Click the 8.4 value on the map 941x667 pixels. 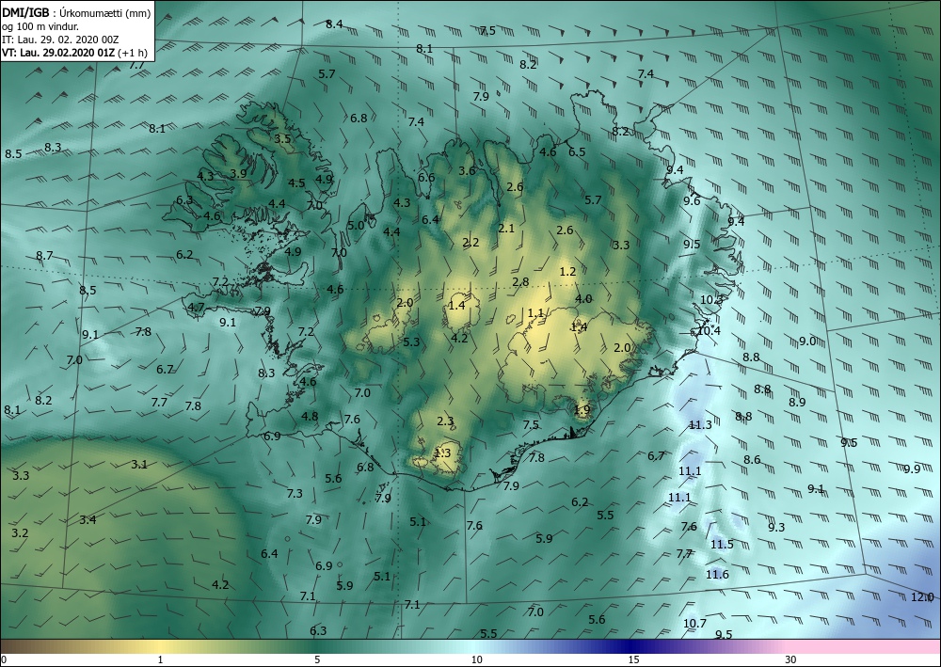click(334, 24)
